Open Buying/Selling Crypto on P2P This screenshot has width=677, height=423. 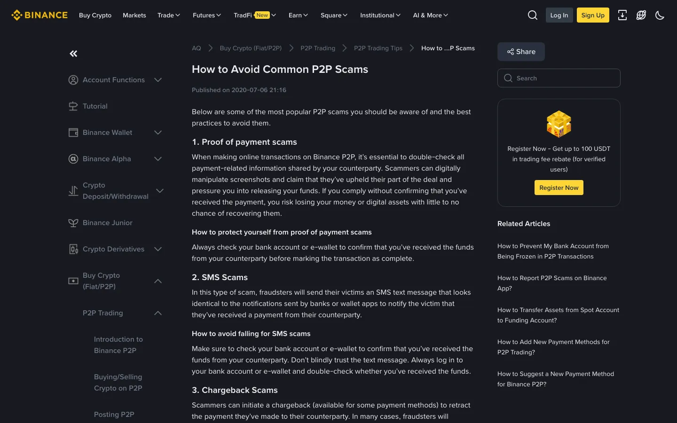pos(118,383)
